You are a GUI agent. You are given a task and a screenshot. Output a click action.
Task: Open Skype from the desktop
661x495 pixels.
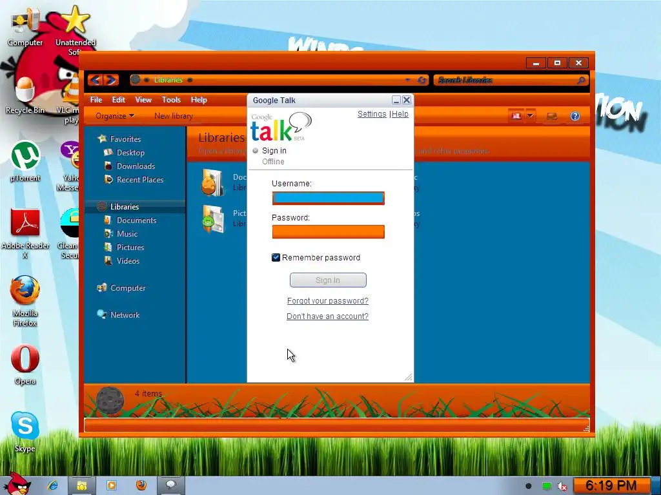tap(25, 432)
